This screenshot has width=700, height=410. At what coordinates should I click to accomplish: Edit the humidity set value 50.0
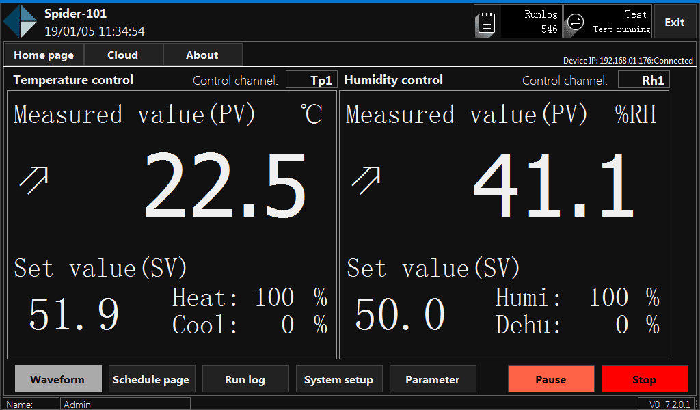[x=400, y=314]
